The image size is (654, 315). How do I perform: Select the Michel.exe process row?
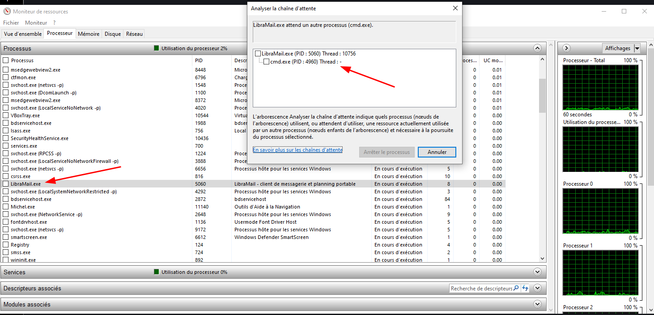[x=253, y=207]
